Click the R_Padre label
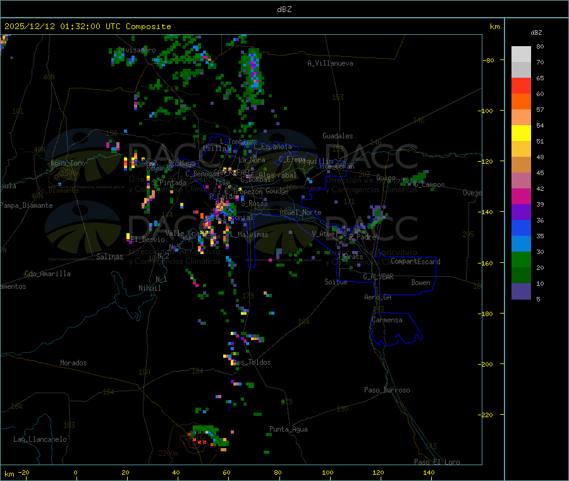 [x=362, y=237]
